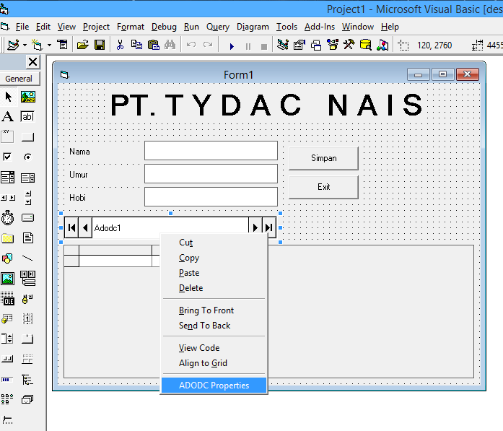Open the Properties Window toolbar icon
Image resolution: width=503 pixels, height=431 pixels.
click(x=299, y=45)
